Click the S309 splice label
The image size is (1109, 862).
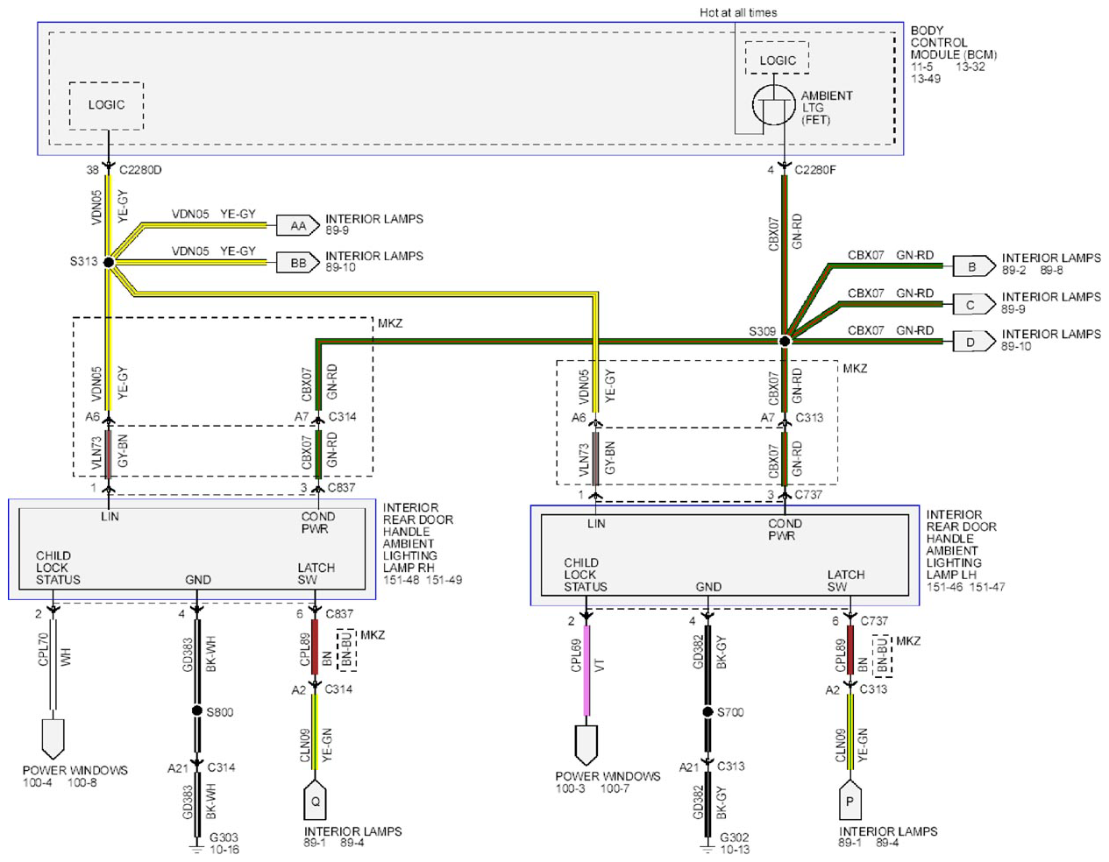coord(762,331)
